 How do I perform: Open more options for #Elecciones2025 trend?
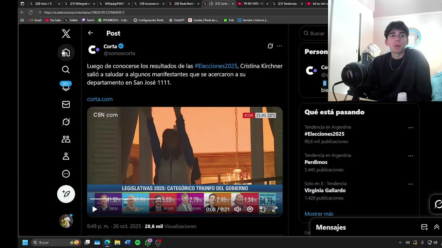click(411, 127)
